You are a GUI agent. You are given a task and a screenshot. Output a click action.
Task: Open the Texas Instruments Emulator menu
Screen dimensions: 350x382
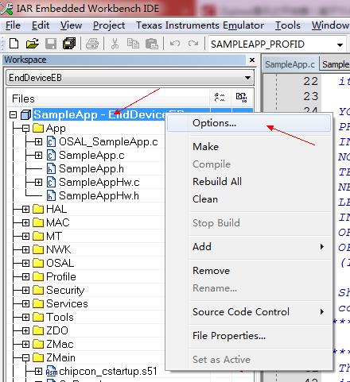coord(200,25)
